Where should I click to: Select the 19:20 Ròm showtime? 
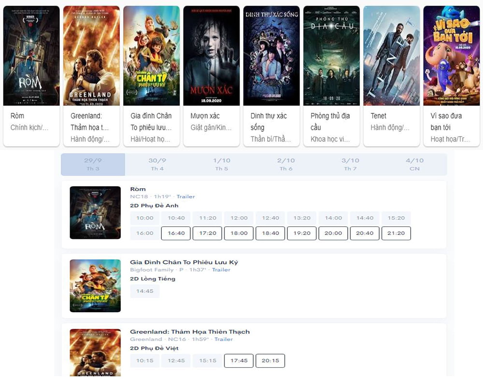click(302, 233)
